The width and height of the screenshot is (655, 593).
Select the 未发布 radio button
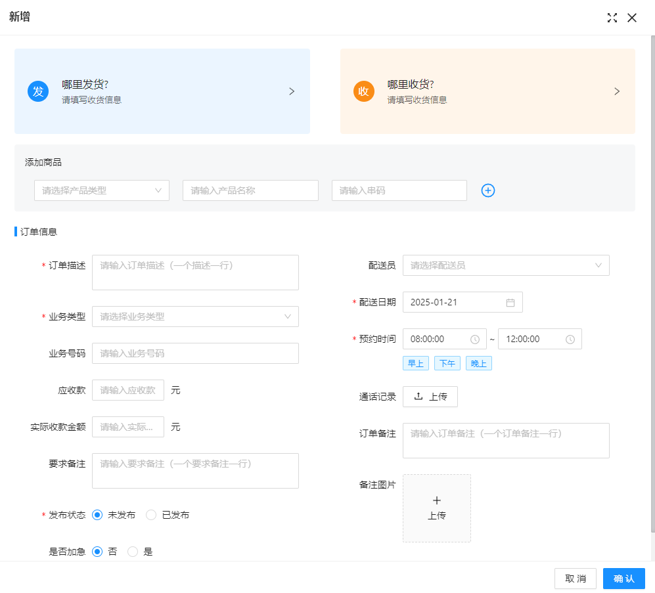pos(97,515)
